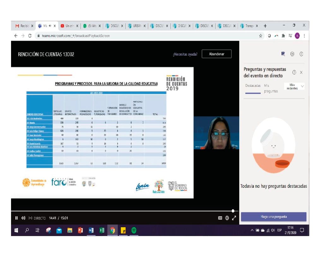Screen dimensions: 320x255
Task: Open Spotify from the Windows taskbar
Action: [x=134, y=230]
